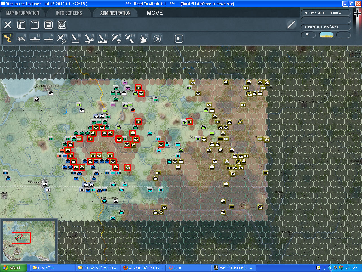Click the minimap overview thumbnail
The image size is (362, 272).
(29, 241)
